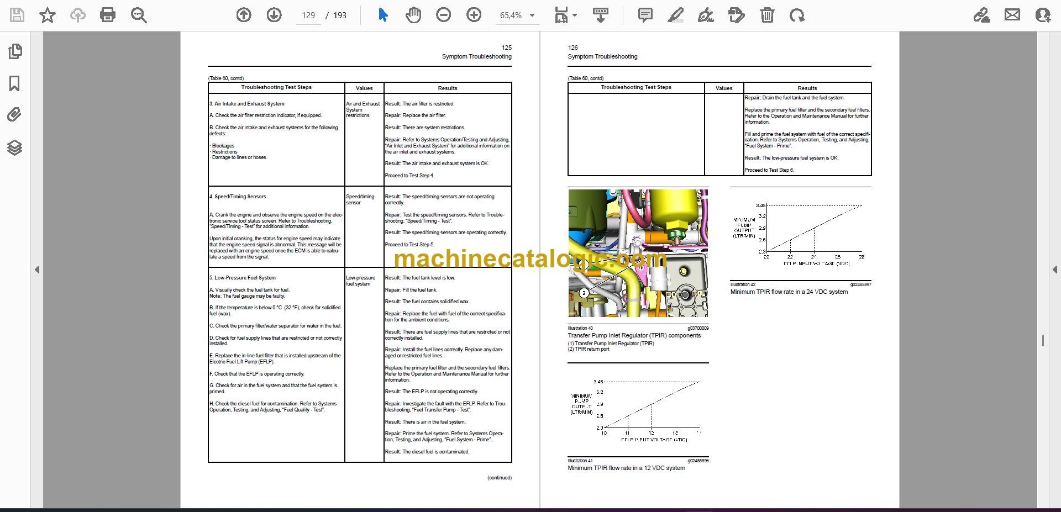This screenshot has height=512, width=1061.
Task: Click 'Repair: Replace the air filter.' text
Action: (x=416, y=115)
